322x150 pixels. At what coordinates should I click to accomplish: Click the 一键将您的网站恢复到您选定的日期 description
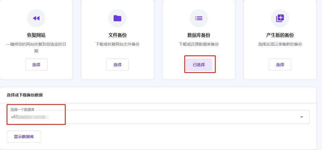36,48
